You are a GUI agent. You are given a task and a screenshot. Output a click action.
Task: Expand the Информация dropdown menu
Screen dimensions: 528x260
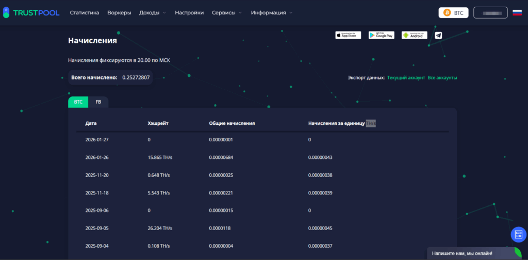[x=272, y=12]
